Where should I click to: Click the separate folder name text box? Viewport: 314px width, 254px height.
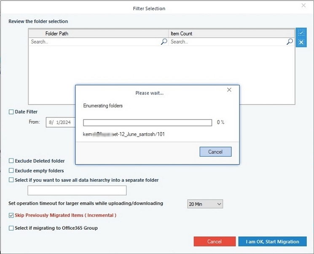(77, 190)
